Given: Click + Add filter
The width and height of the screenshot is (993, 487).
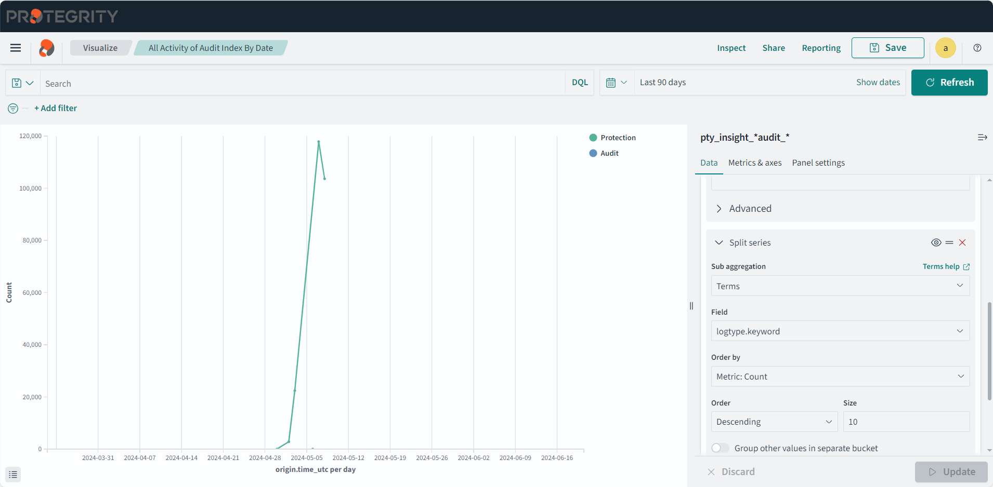Looking at the screenshot, I should point(56,108).
